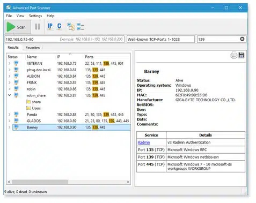Expand the Panda row
This screenshot has height=203, width=256.
pyautogui.click(x=10, y=114)
